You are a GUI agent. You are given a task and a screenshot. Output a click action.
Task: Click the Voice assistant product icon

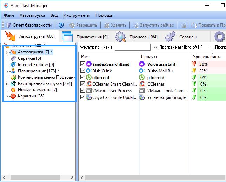pyautogui.click(x=142, y=64)
